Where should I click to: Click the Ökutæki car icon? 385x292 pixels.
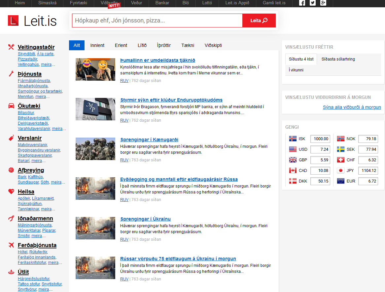11,106
